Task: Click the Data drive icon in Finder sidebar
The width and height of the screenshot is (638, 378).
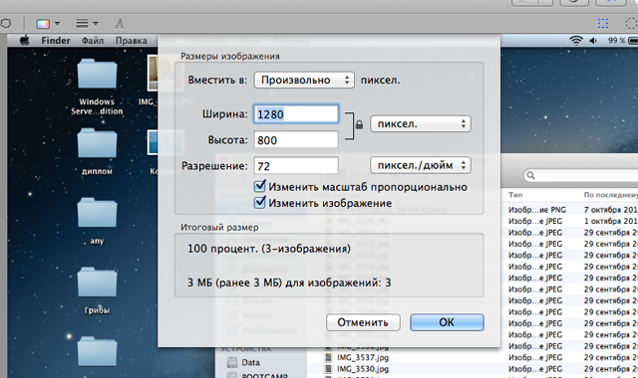Action: point(232,362)
